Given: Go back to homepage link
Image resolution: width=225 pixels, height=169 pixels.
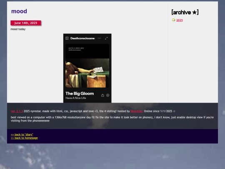Looking at the screenshot, I should 25,138.
